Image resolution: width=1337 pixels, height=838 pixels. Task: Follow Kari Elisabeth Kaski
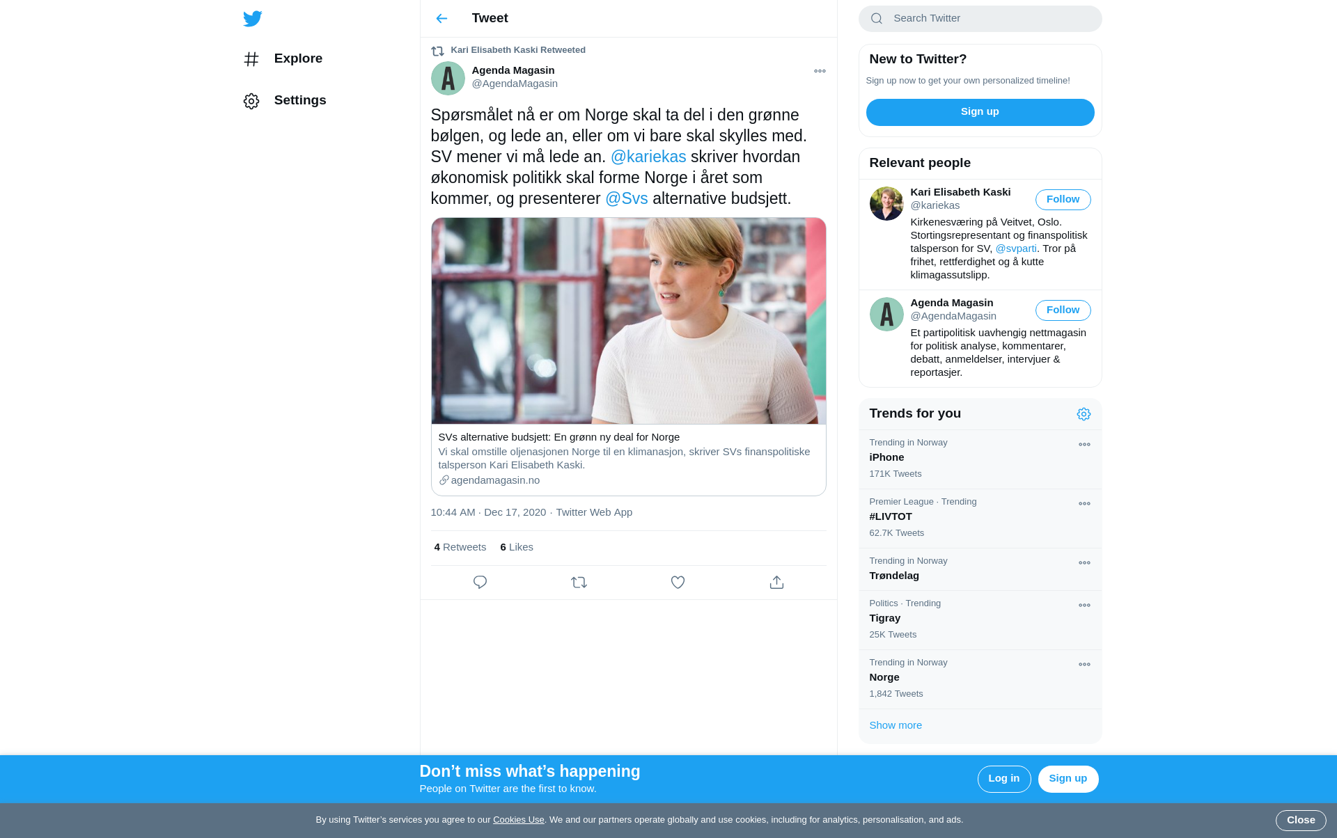(1063, 200)
